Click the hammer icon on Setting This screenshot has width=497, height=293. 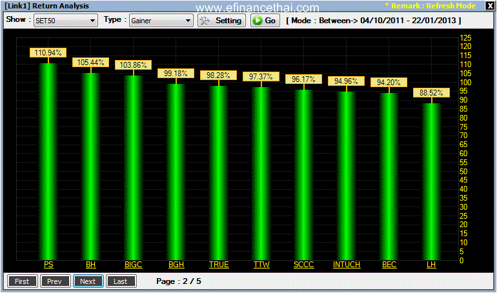point(205,21)
